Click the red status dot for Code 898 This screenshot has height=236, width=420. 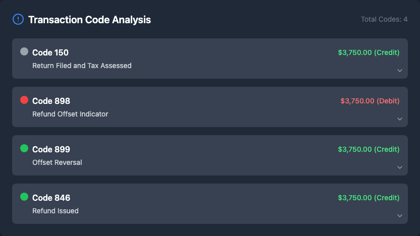click(24, 100)
